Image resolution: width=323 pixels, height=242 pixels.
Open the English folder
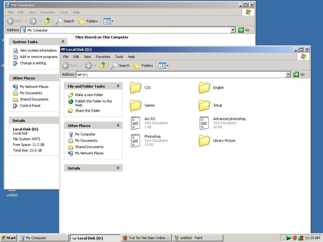[x=211, y=88]
